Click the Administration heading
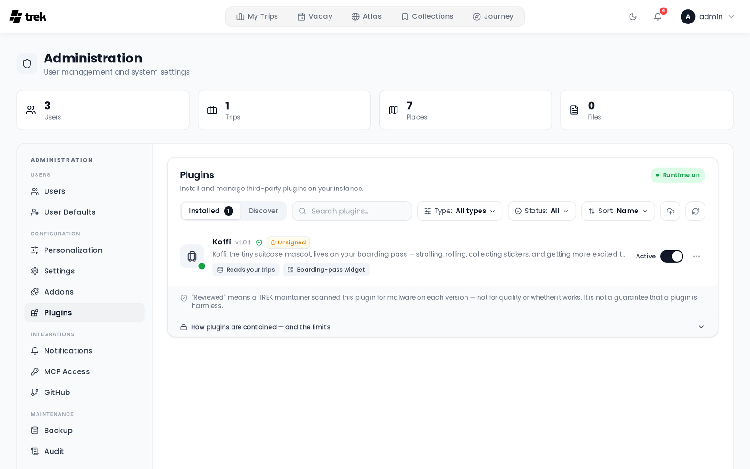750x469 pixels. [93, 58]
